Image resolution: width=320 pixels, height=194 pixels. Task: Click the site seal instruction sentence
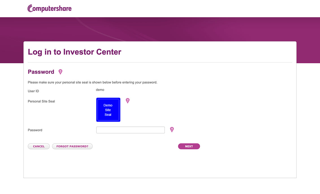92,82
